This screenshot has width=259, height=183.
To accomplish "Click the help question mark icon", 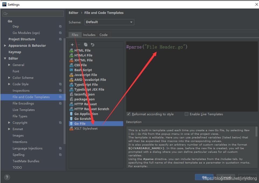I will (6, 177).
